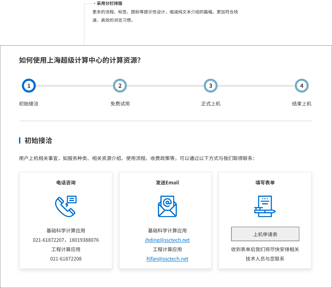Select step 1 circle in the progress stepper
Viewport: 332px width, 288px height.
tap(29, 86)
